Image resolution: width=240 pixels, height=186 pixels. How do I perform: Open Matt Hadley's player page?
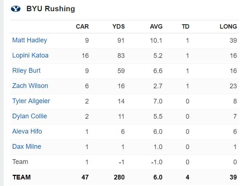[29, 40]
